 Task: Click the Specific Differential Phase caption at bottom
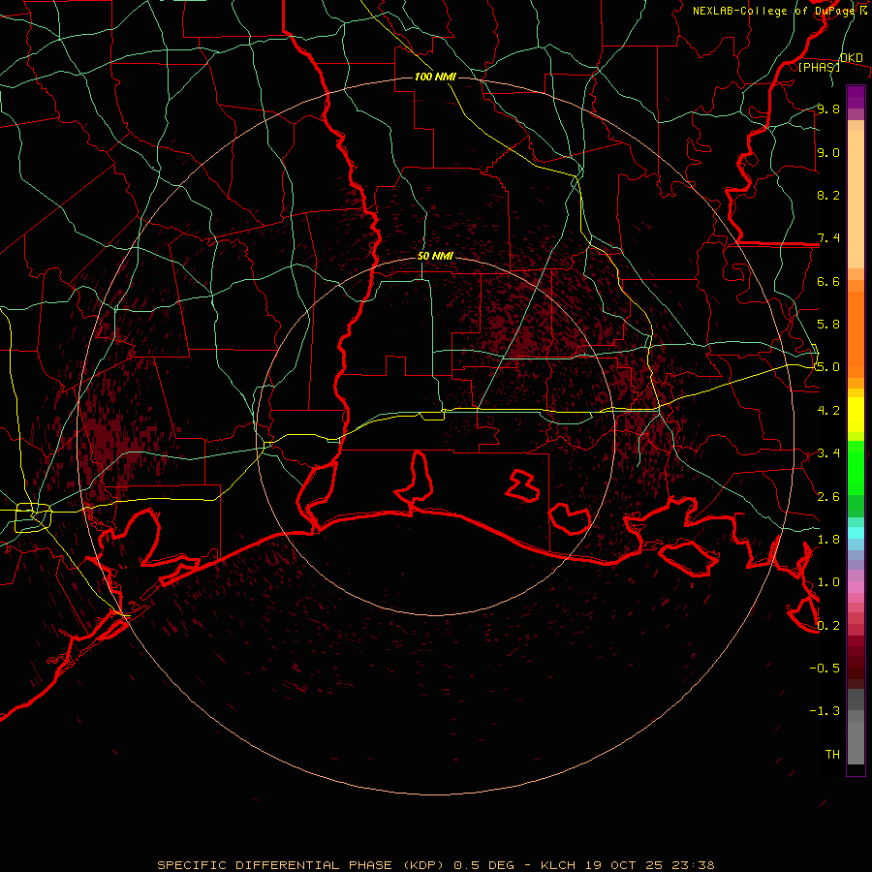pos(435,865)
